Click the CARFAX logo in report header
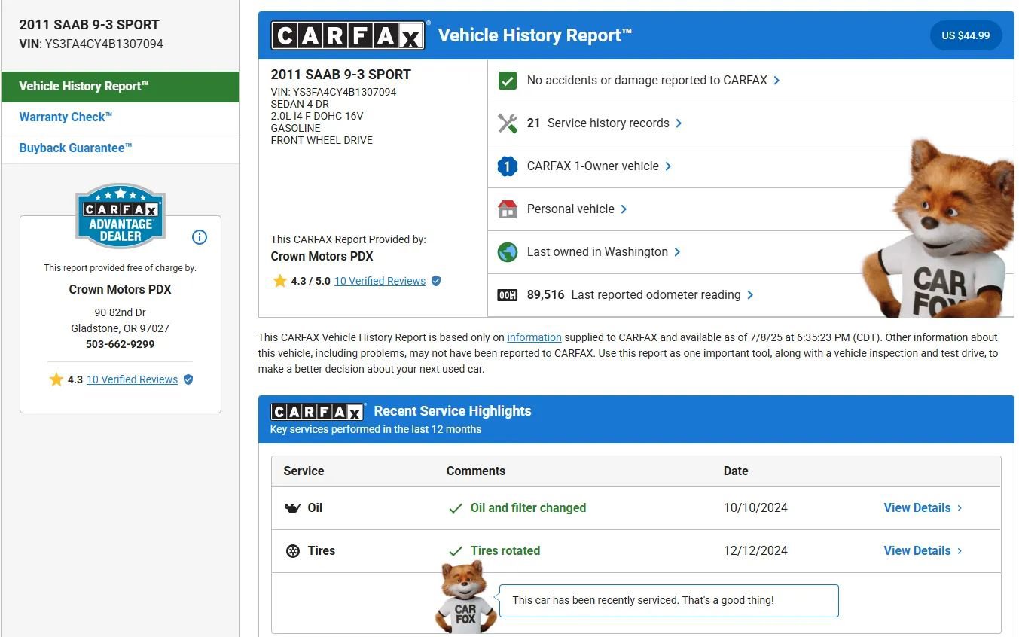Viewport: 1019px width, 637px height. coord(348,35)
